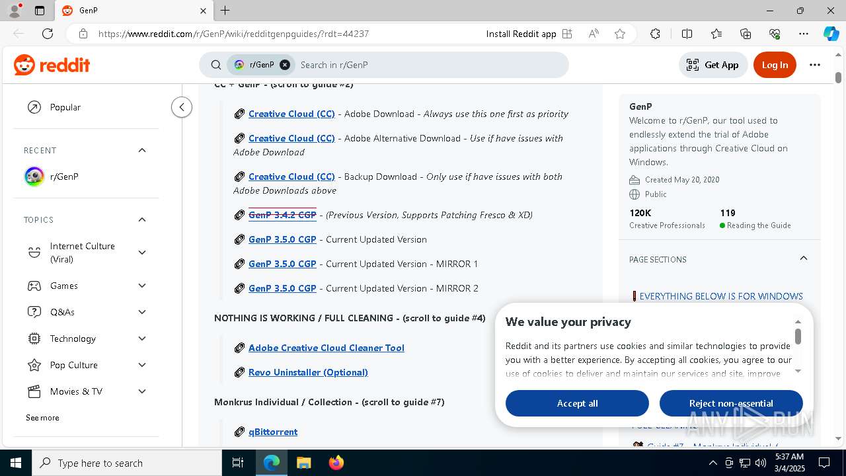This screenshot has height=476, width=846.
Task: Expand the Technology topic
Action: click(x=142, y=338)
